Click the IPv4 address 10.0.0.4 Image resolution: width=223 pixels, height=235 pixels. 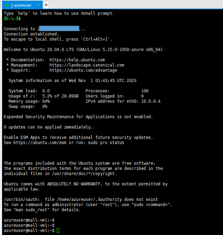(x=151, y=101)
